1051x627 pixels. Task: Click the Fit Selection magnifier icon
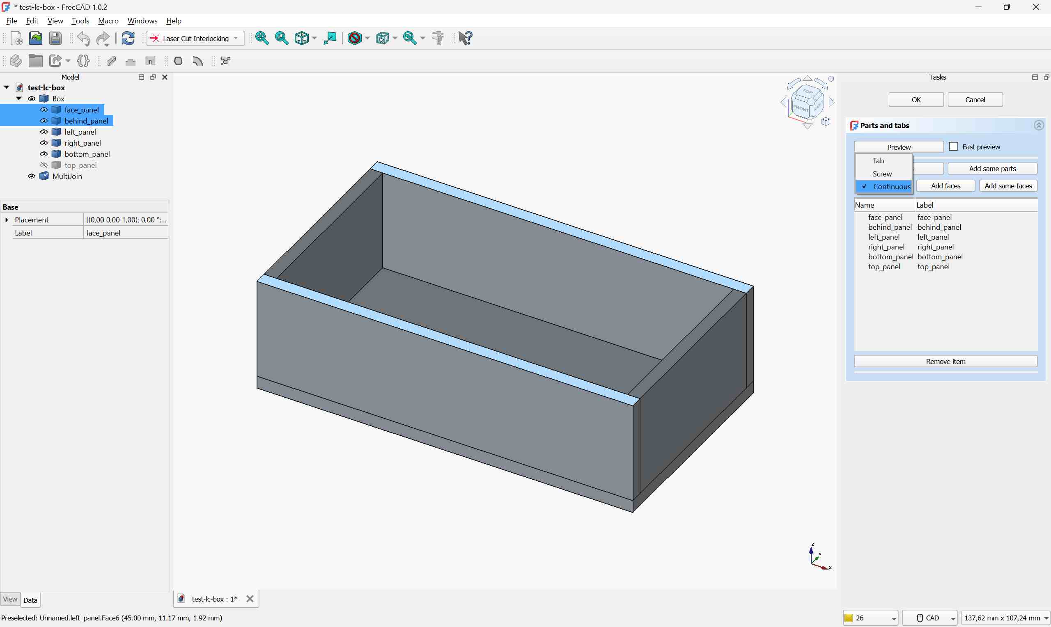(x=282, y=39)
